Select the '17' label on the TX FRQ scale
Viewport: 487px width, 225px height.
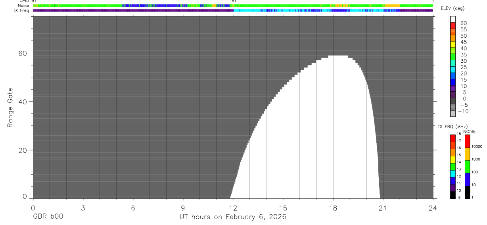[459, 141]
